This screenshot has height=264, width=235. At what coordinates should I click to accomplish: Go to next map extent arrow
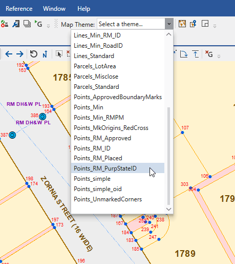pos(20,54)
